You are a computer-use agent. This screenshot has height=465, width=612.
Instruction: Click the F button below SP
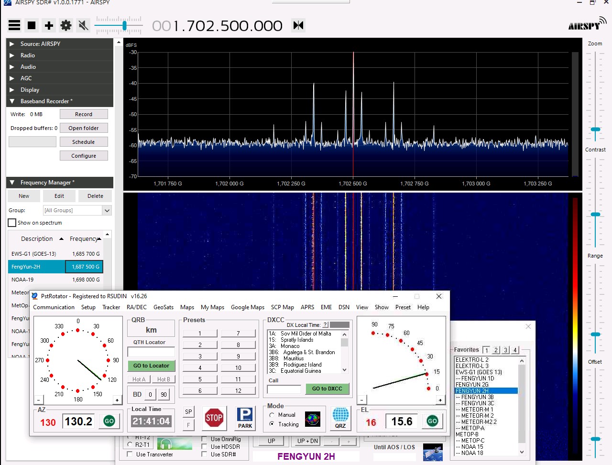[x=188, y=424]
